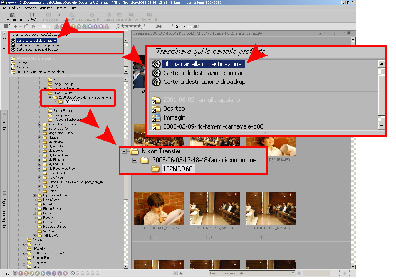Open the thumbnail grid view mode icon
This screenshot has height=278, width=396.
pyautogui.click(x=6, y=26)
